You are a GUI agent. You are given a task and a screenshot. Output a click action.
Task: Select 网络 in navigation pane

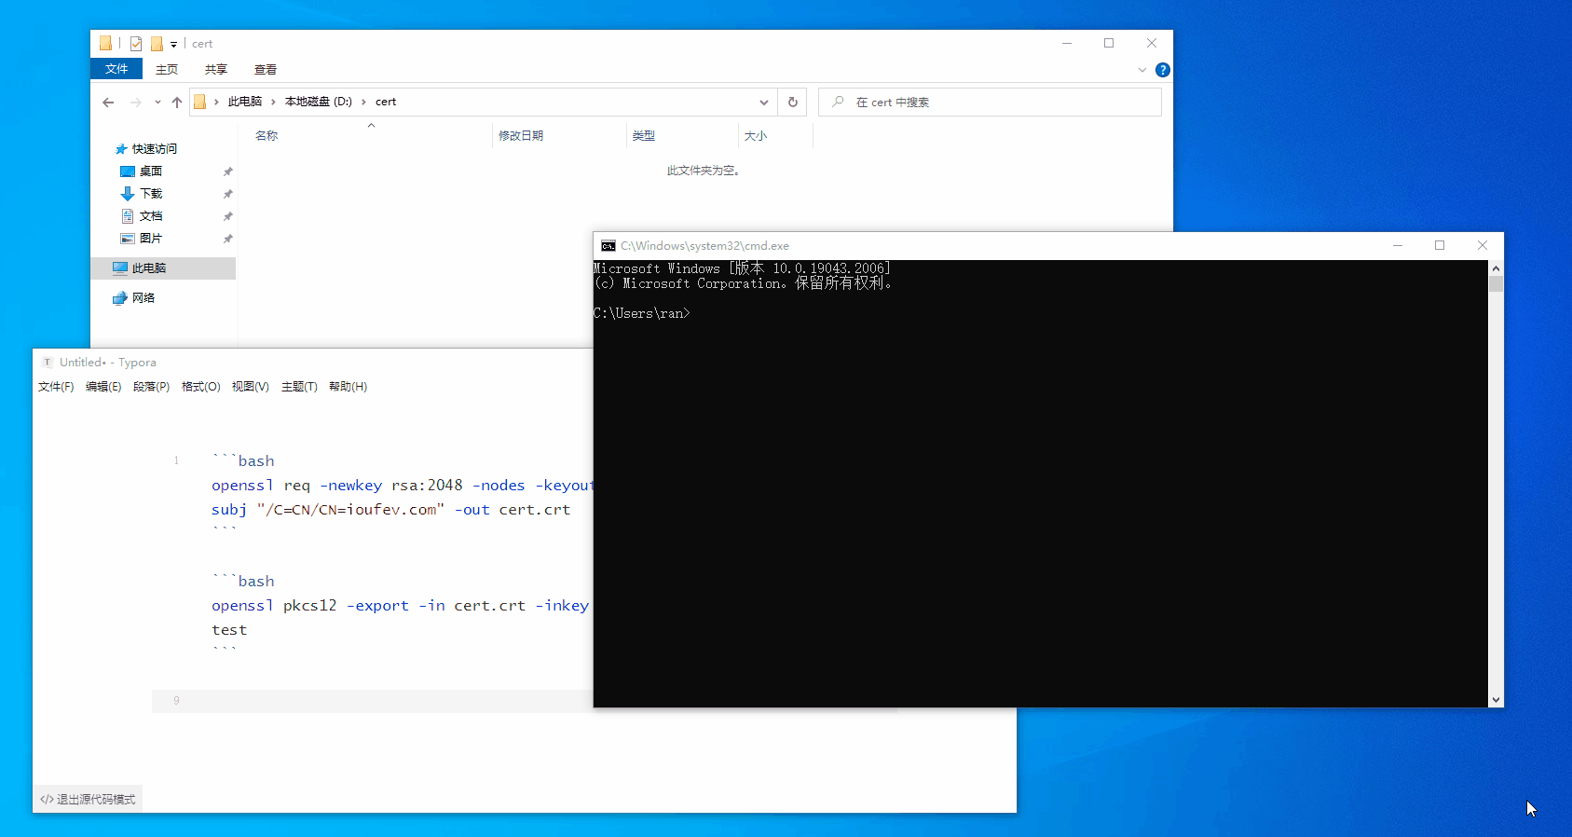pyautogui.click(x=143, y=298)
